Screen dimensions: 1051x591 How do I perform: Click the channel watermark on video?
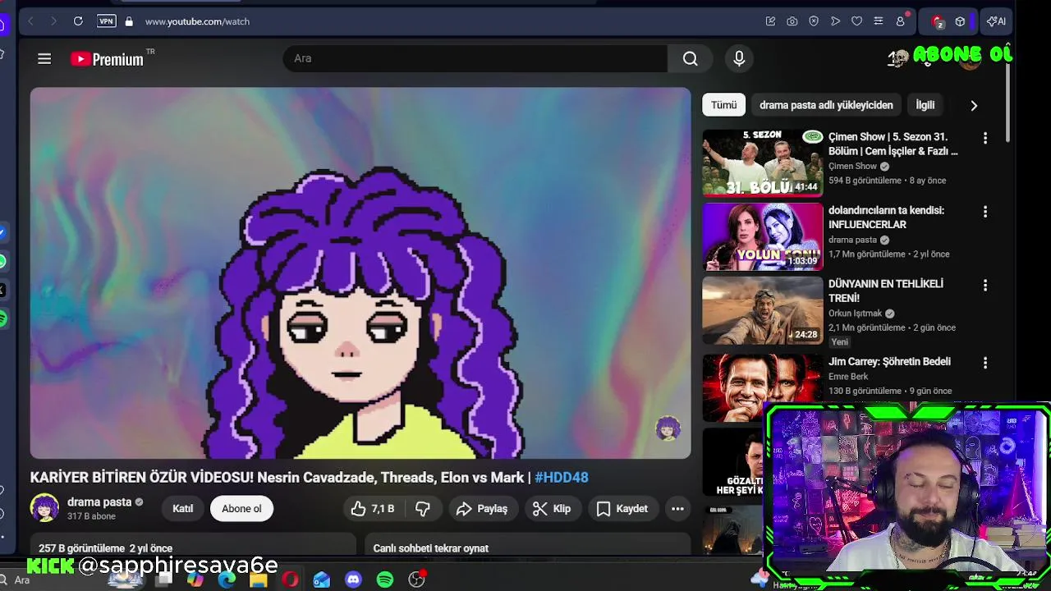(x=668, y=428)
